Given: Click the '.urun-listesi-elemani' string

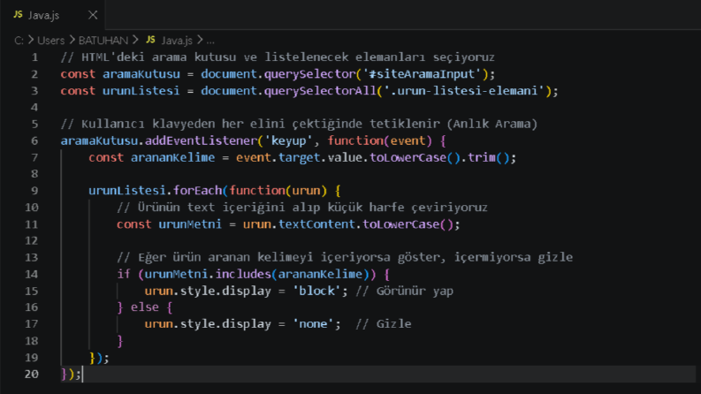Looking at the screenshot, I should point(464,91).
